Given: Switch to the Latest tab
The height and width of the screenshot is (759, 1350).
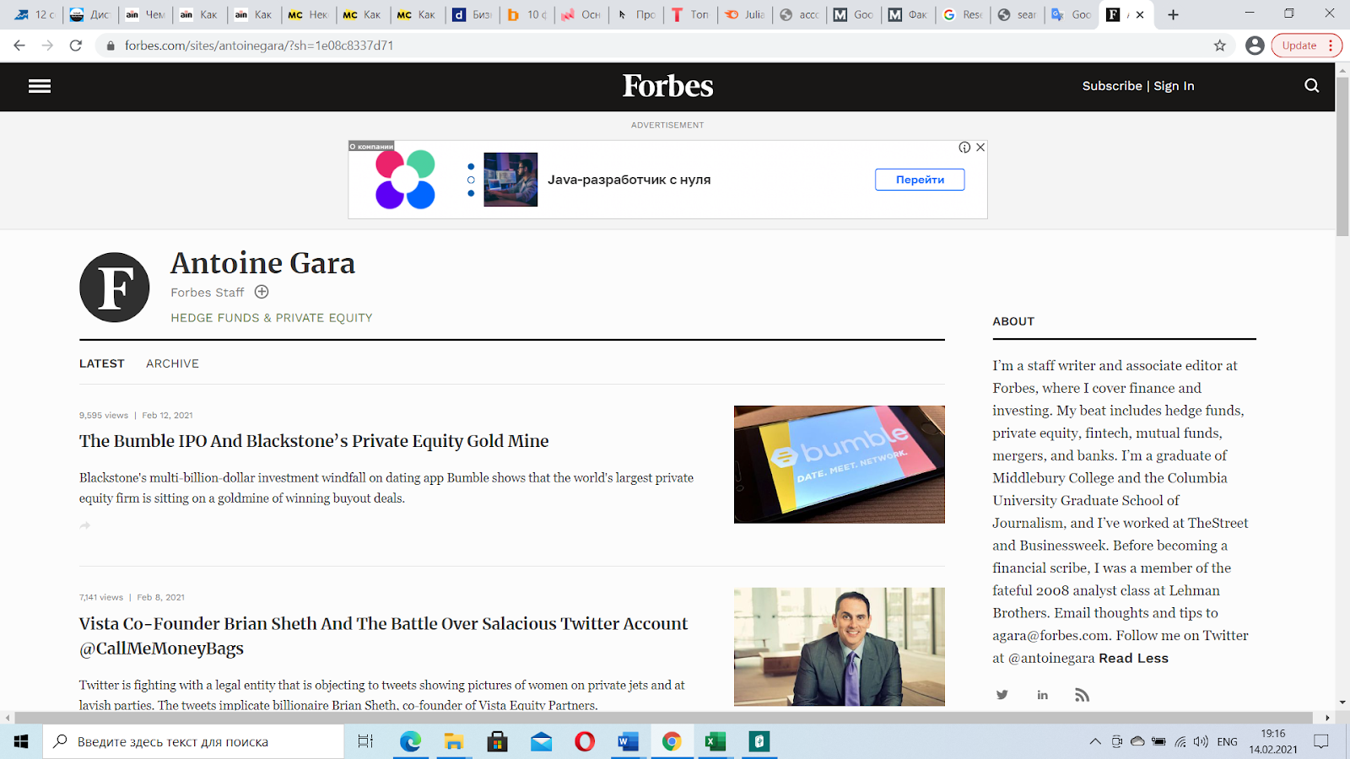Looking at the screenshot, I should coord(102,363).
